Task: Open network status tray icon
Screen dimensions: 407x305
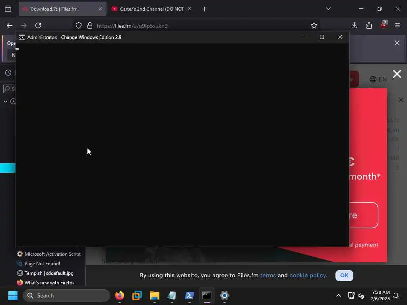Action: click(x=351, y=295)
